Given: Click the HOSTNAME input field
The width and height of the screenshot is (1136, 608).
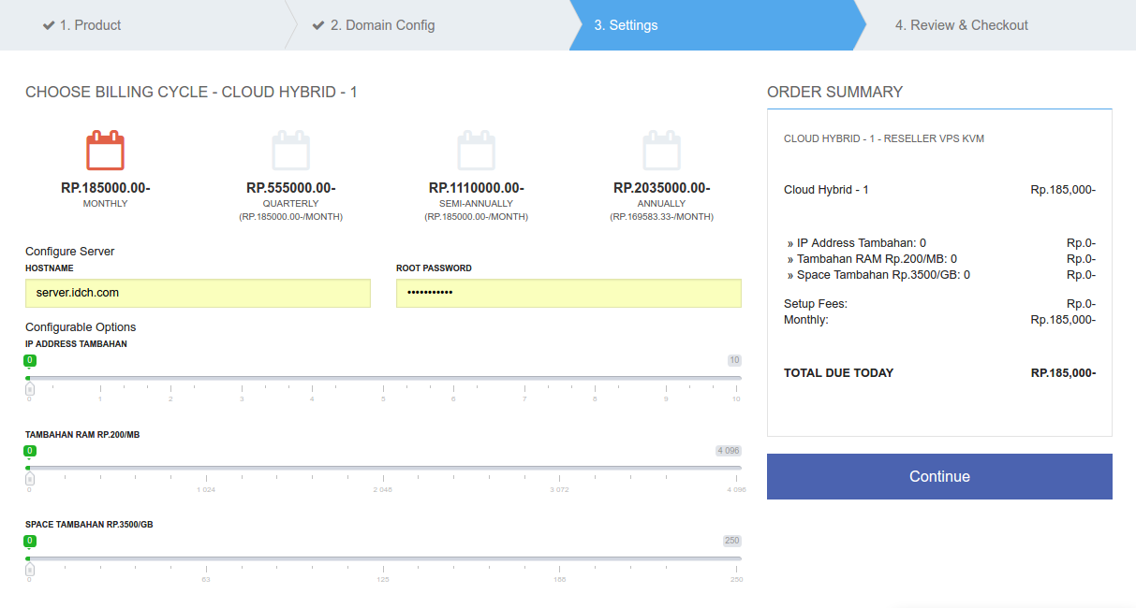Looking at the screenshot, I should point(198,293).
